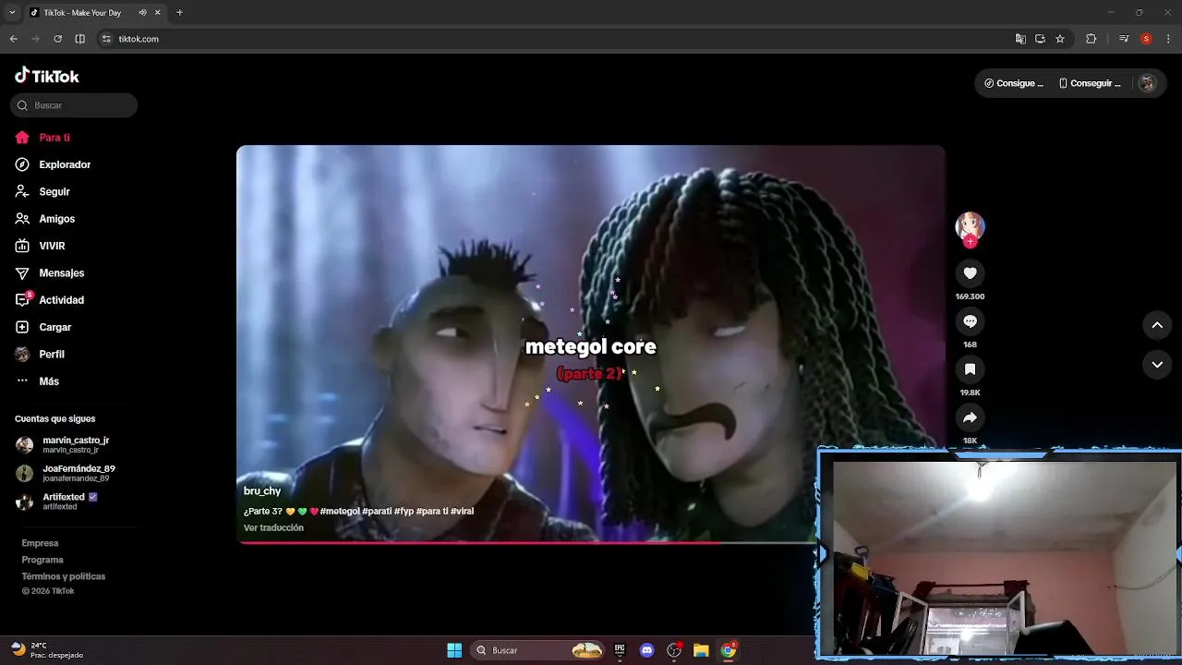Click the Conseguir app button
This screenshot has height=665, width=1182.
pos(1090,83)
